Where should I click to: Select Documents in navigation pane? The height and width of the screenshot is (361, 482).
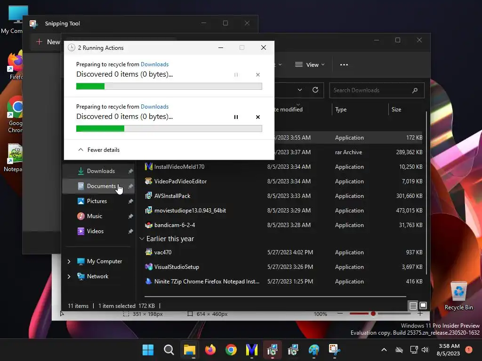tap(98, 186)
